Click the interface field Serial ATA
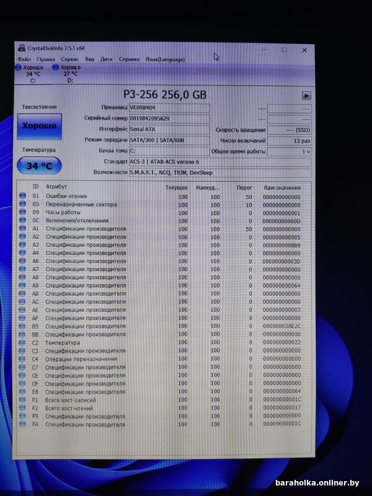 coord(169,130)
